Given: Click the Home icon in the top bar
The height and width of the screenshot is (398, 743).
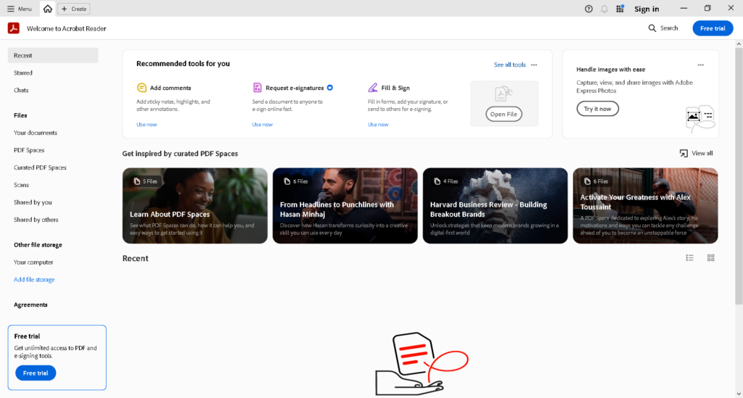Looking at the screenshot, I should click(x=48, y=9).
